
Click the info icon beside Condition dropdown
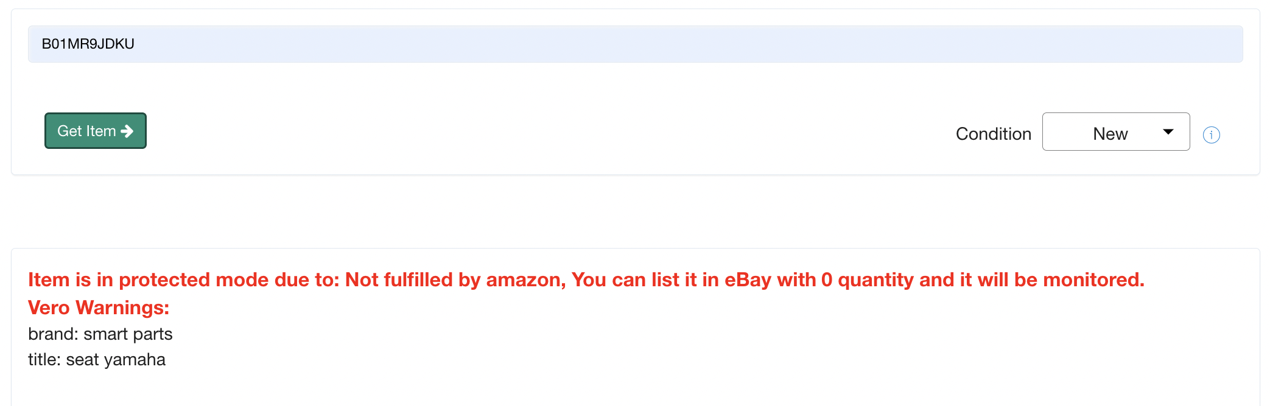(1211, 134)
